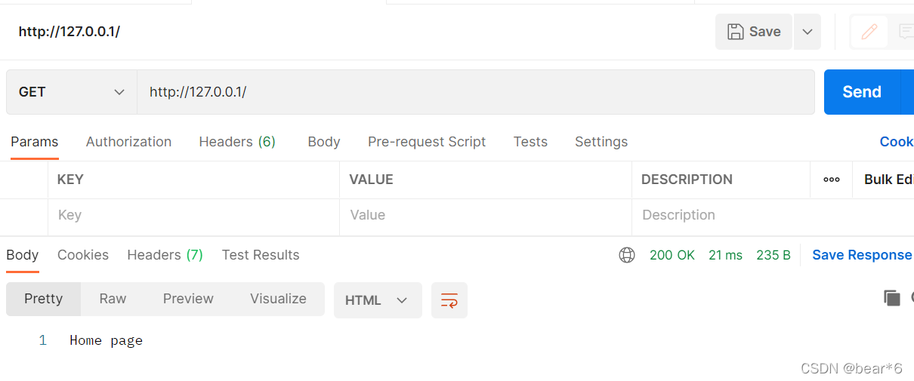Select the Pre-request Script tab

click(427, 142)
